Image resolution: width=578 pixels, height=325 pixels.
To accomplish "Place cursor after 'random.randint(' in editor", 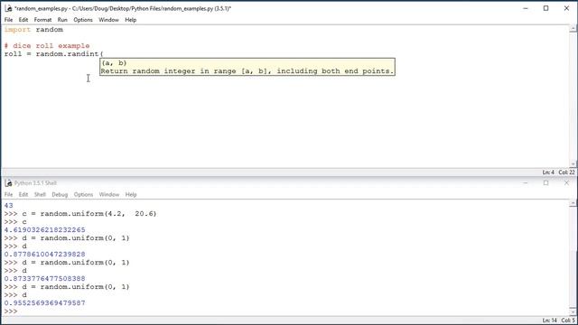I will point(104,54).
